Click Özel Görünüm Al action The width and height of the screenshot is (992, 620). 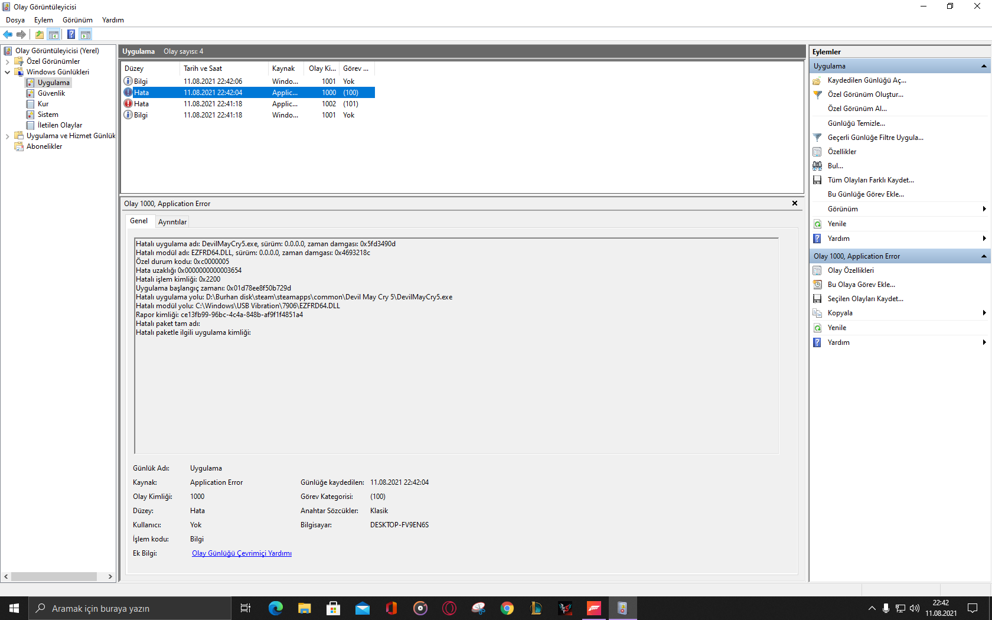click(857, 109)
